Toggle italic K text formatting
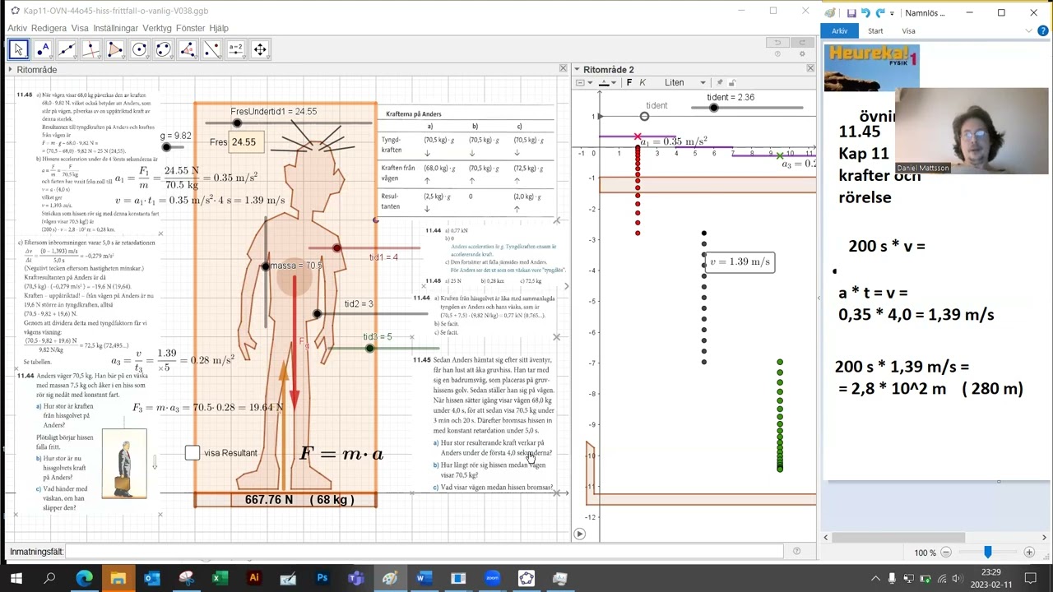This screenshot has width=1053, height=592. (x=642, y=82)
